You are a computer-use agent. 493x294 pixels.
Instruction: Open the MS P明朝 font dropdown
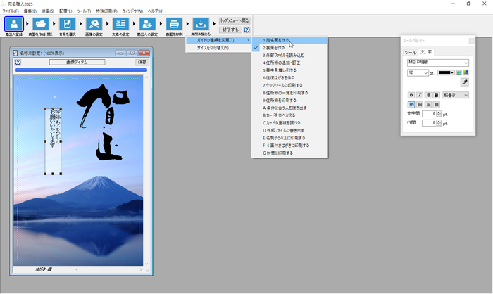pyautogui.click(x=437, y=63)
